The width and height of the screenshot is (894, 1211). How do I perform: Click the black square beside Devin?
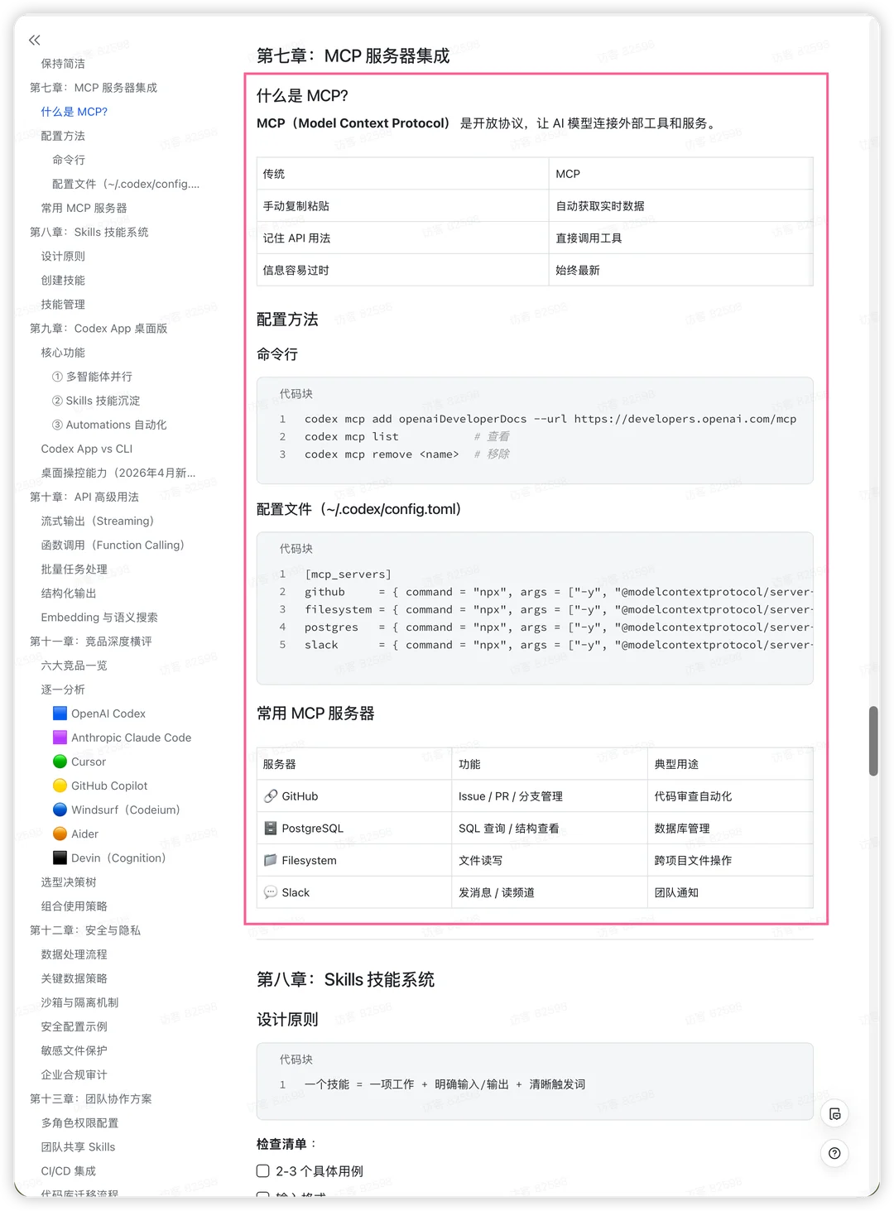coord(60,858)
